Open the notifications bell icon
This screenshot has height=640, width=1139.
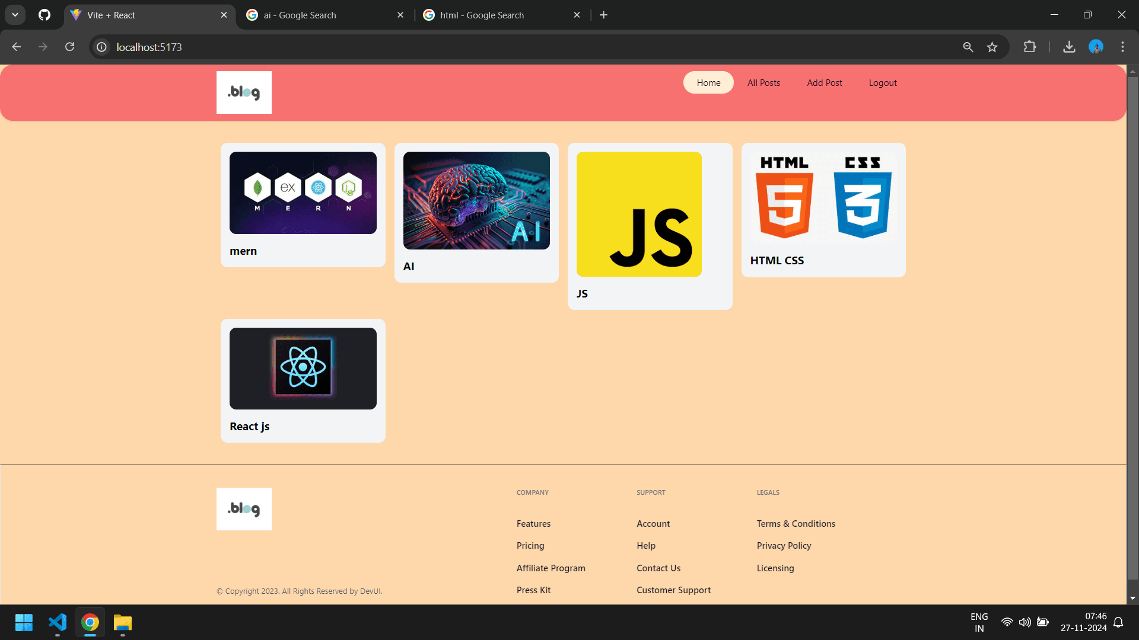click(1118, 622)
